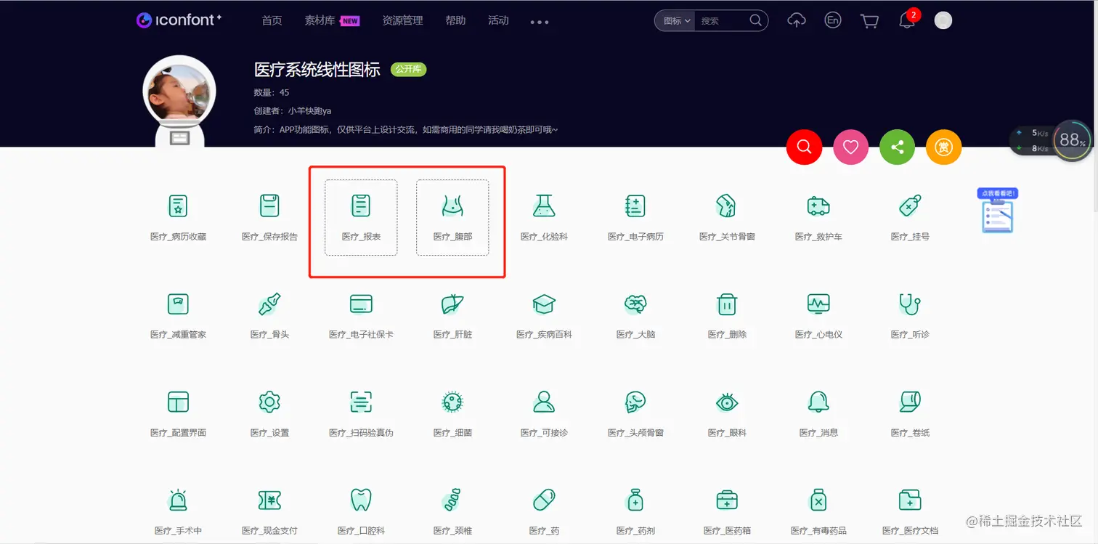The width and height of the screenshot is (1098, 544).
Task: Select the 医疗_骨头 bone icon
Action: coord(269,304)
